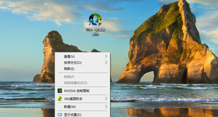Click the monitor icon beside 显示设置(D)
Image resolution: width=218 pixels, height=117 pixels.
(x=60, y=115)
